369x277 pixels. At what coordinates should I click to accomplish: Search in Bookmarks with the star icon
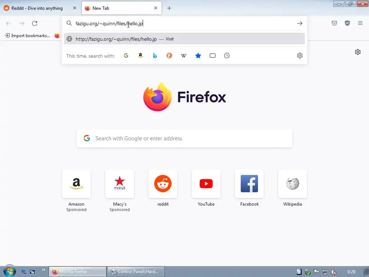coord(198,56)
